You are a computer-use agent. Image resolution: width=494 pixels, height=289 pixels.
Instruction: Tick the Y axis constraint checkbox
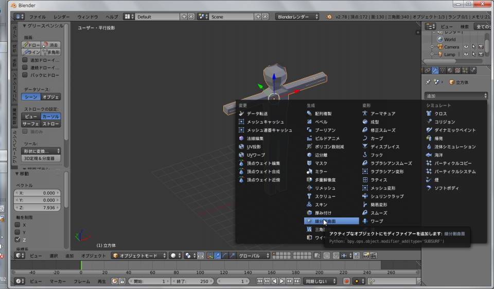tap(17, 232)
